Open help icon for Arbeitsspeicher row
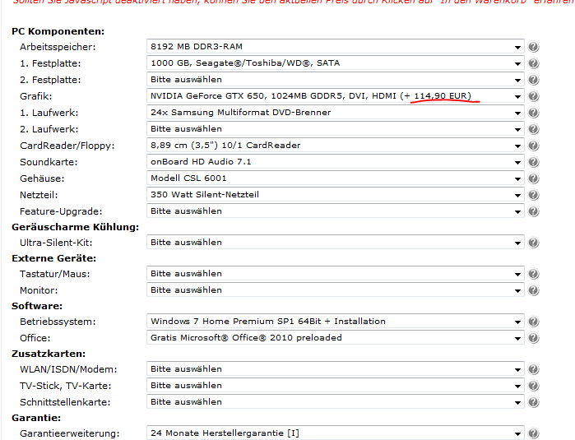 (x=534, y=47)
